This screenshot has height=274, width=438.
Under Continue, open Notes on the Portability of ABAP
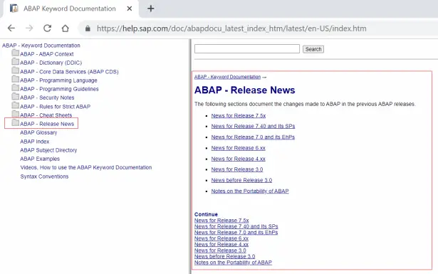(233, 263)
